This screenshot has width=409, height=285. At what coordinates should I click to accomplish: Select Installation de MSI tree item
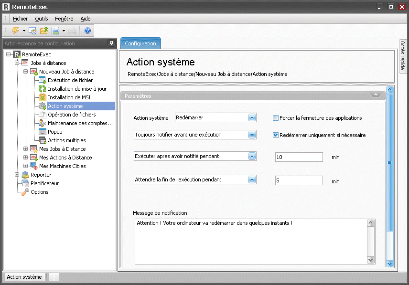pos(69,97)
